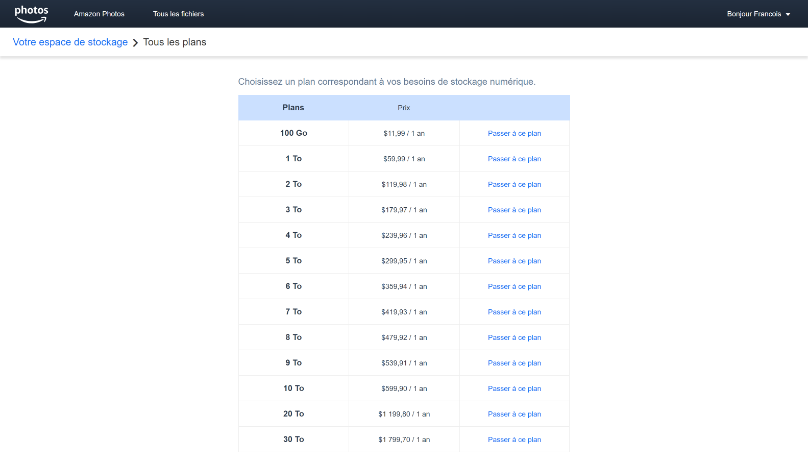
Task: Click Passer à ce plan for 8 To
Action: pyautogui.click(x=514, y=337)
